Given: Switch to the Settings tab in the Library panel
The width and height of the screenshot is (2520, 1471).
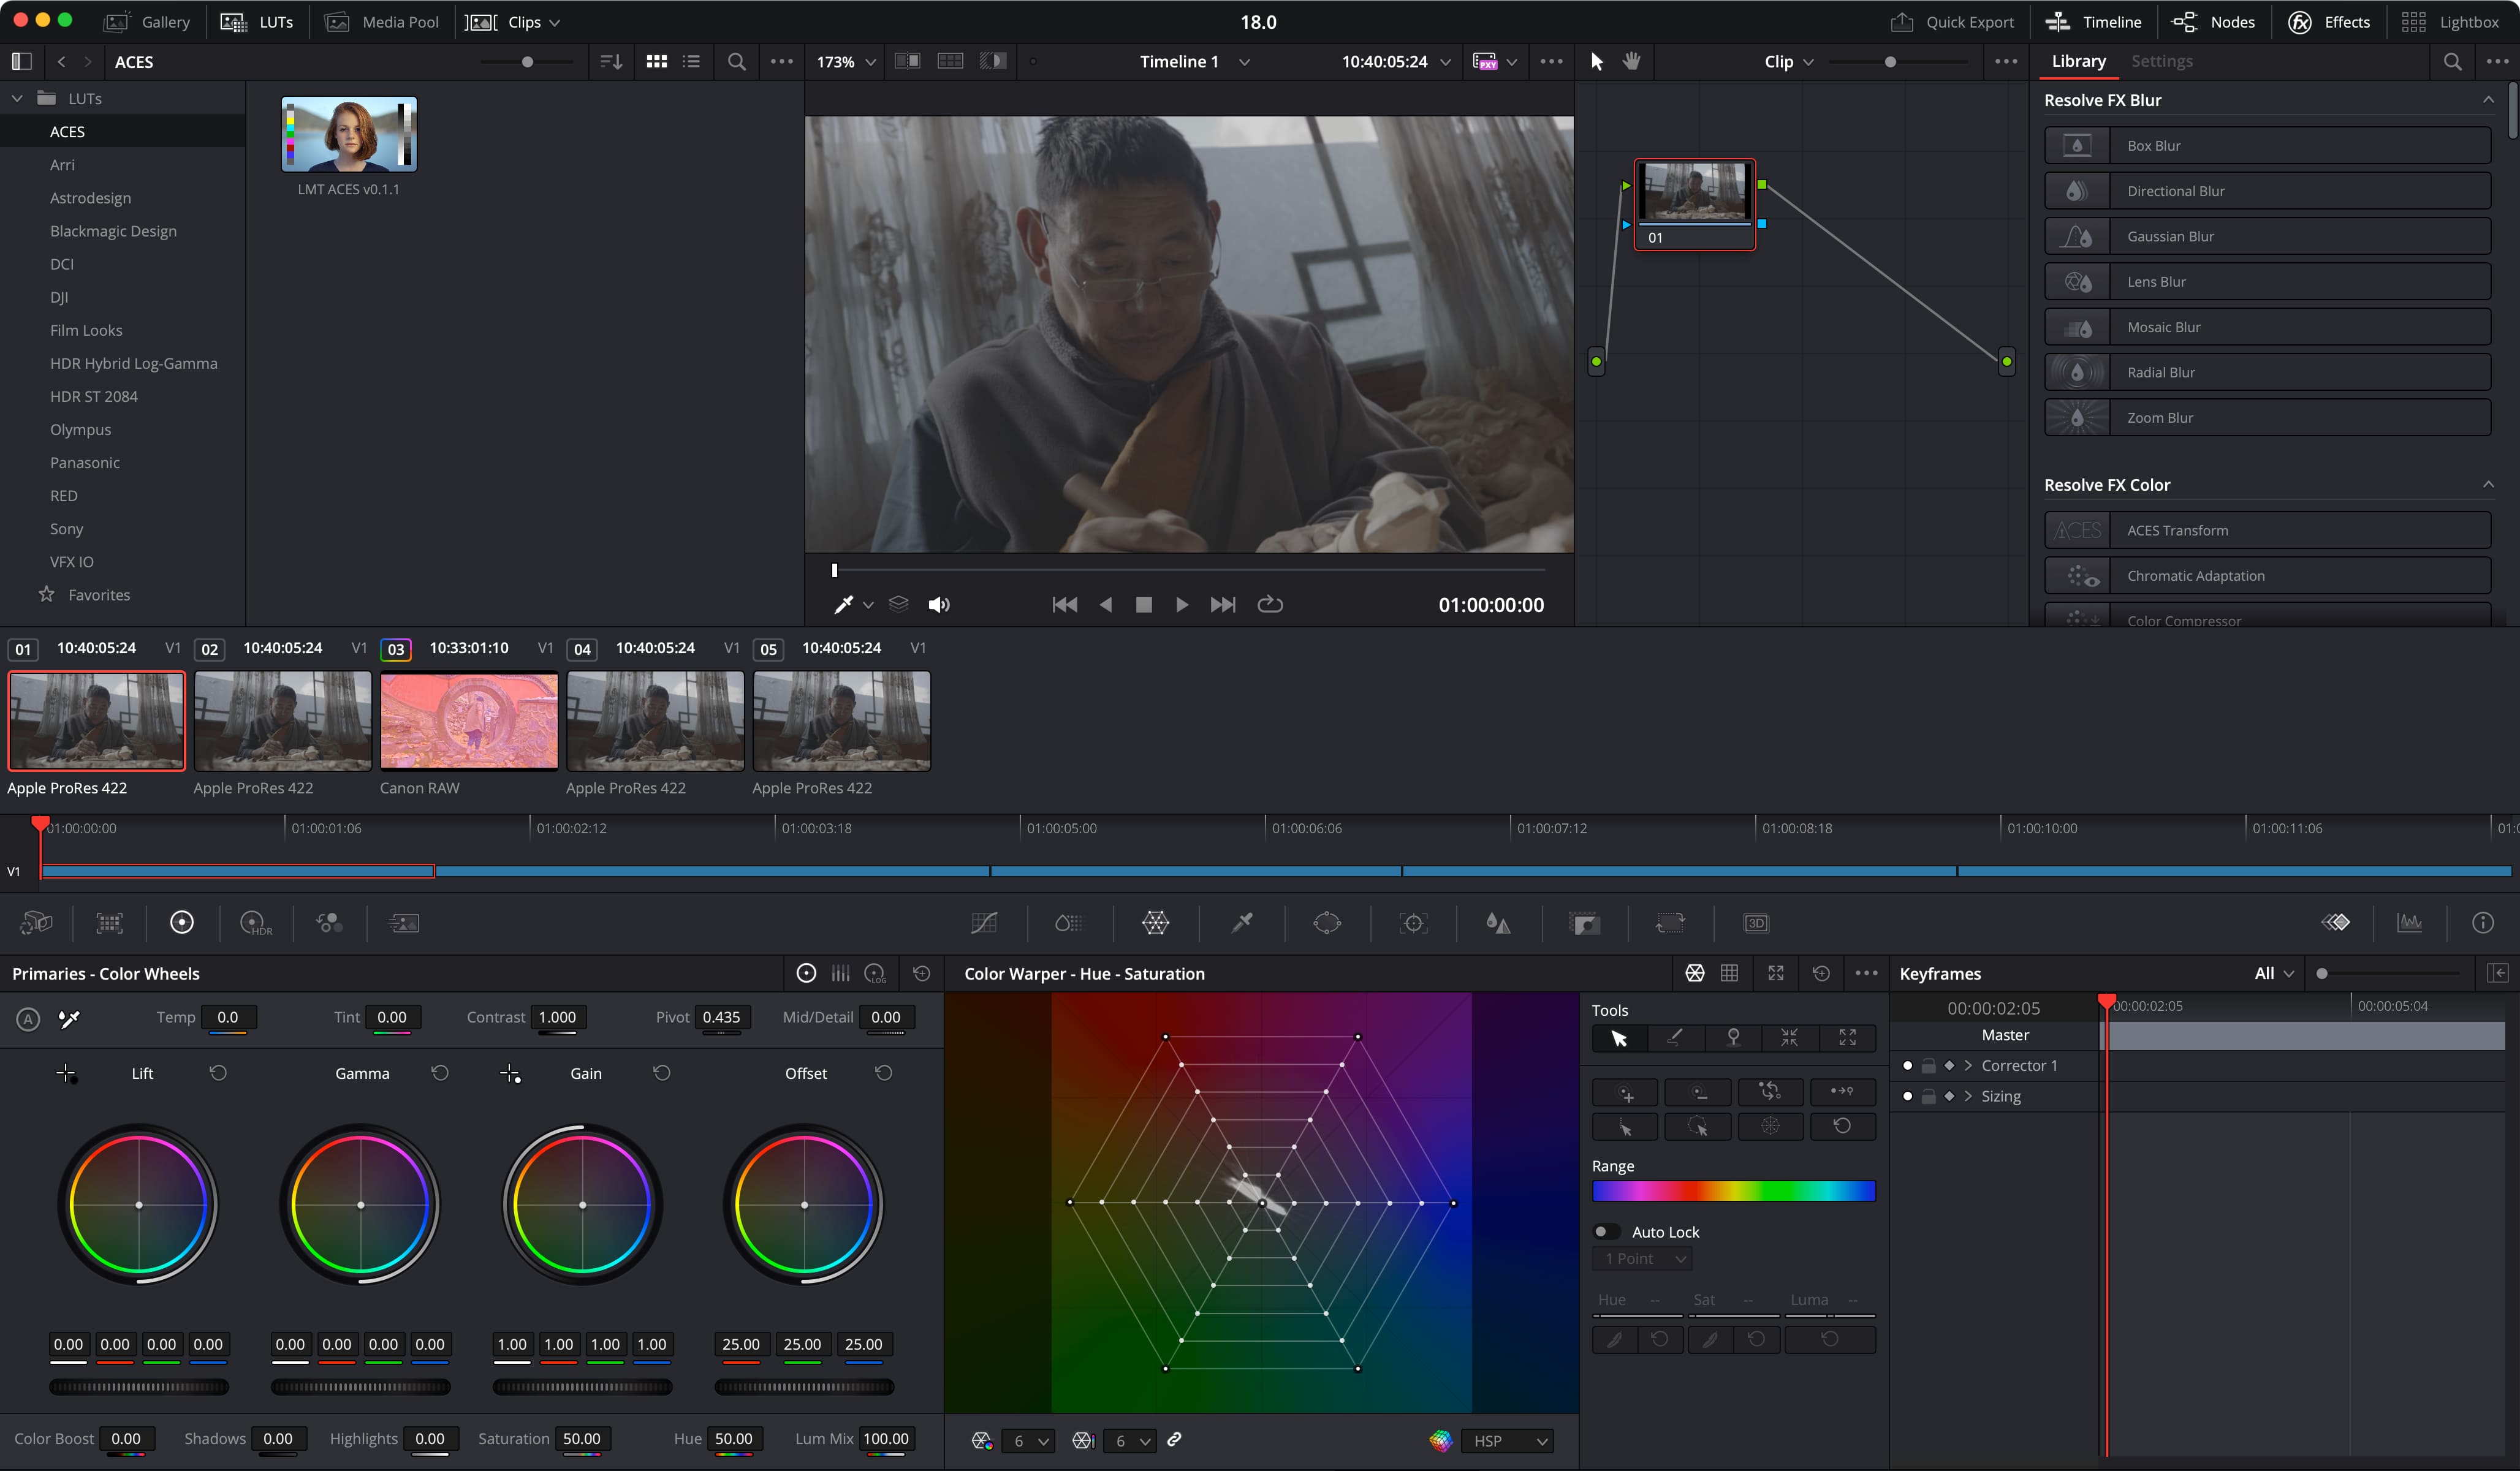Looking at the screenshot, I should coord(2162,61).
